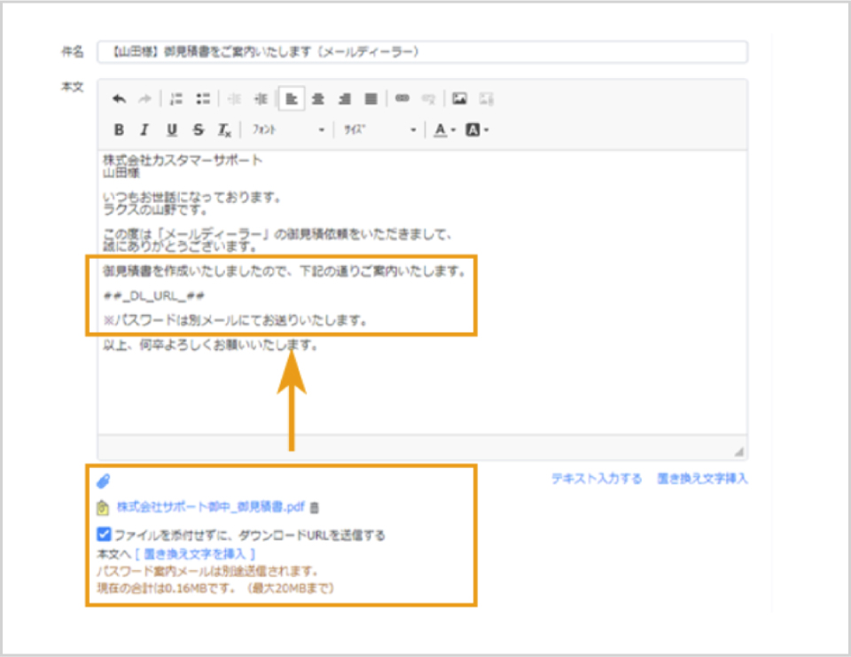Toggle italic formatting with the I icon
The width and height of the screenshot is (851, 657).
point(144,129)
